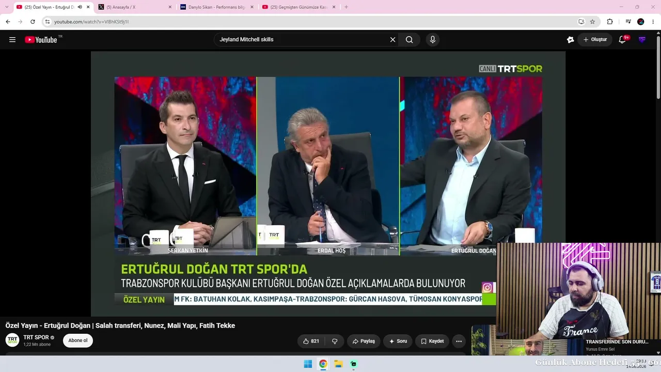This screenshot has width=661, height=372.
Task: Open Windows Start menu
Action: [x=308, y=364]
